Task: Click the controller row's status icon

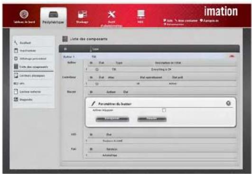Action: pyautogui.click(x=97, y=83)
